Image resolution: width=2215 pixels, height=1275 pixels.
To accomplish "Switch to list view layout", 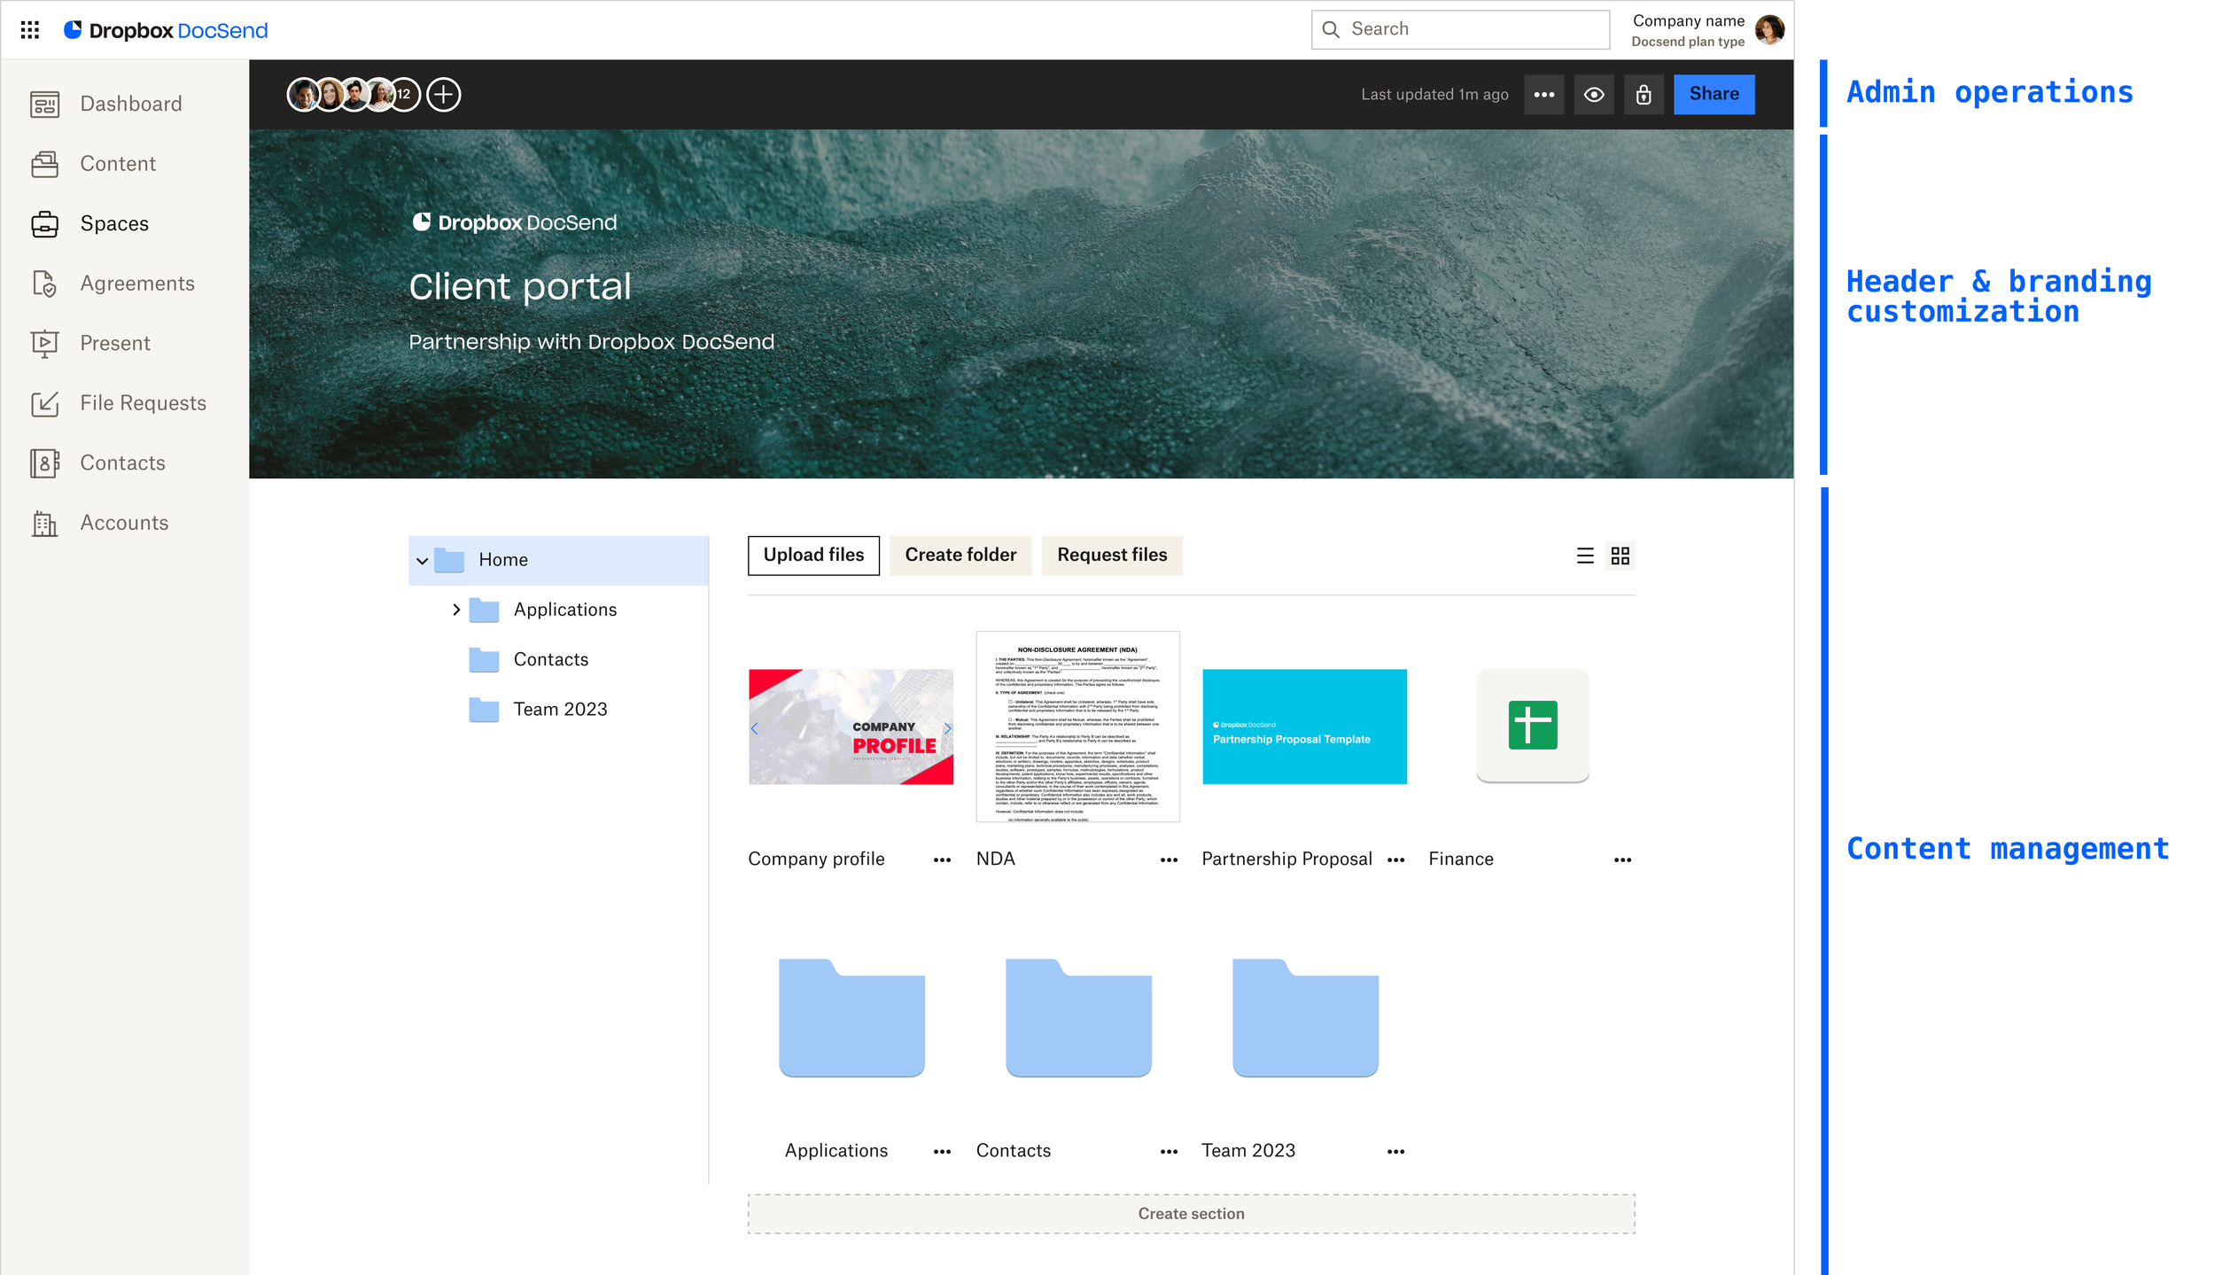I will click(1584, 556).
